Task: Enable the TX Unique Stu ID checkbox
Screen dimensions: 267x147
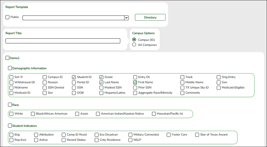Action: pyautogui.click(x=182, y=88)
